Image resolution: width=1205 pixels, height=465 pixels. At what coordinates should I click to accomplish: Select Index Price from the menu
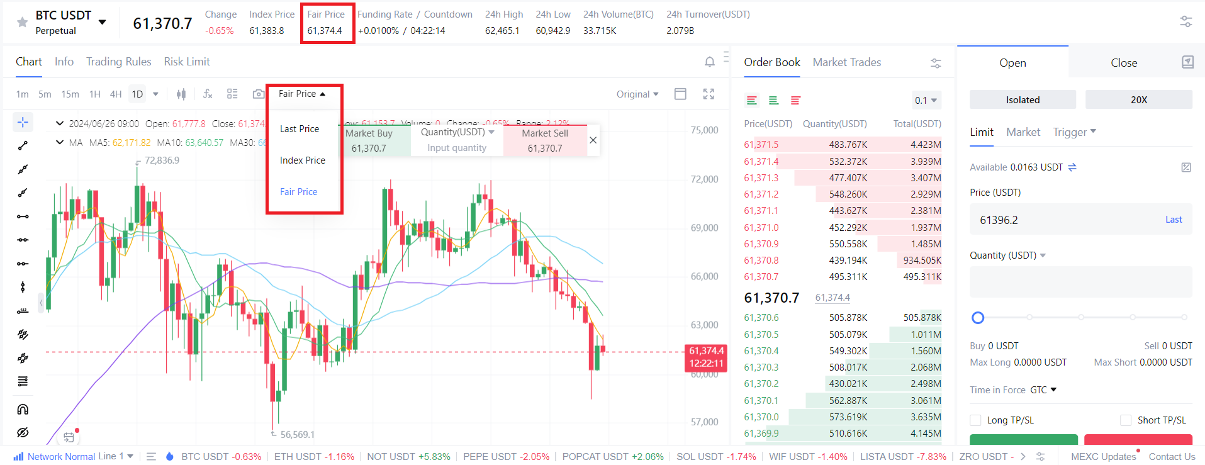pos(303,160)
